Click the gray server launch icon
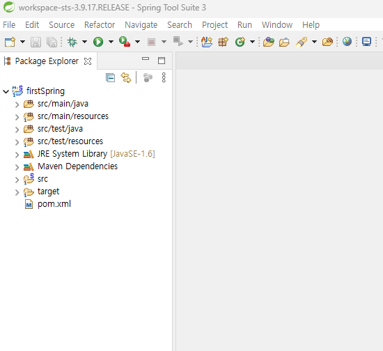 coord(178,41)
